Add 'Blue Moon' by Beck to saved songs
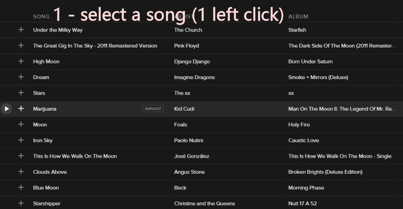 pyautogui.click(x=21, y=188)
